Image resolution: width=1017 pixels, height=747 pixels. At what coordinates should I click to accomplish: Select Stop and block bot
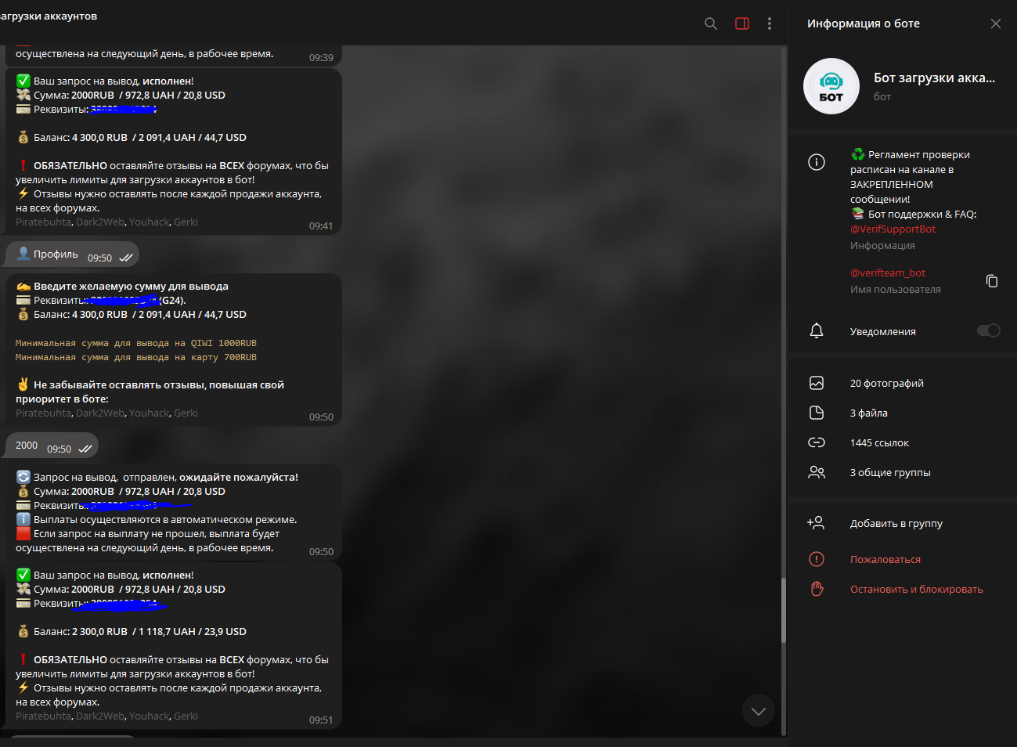(x=916, y=590)
